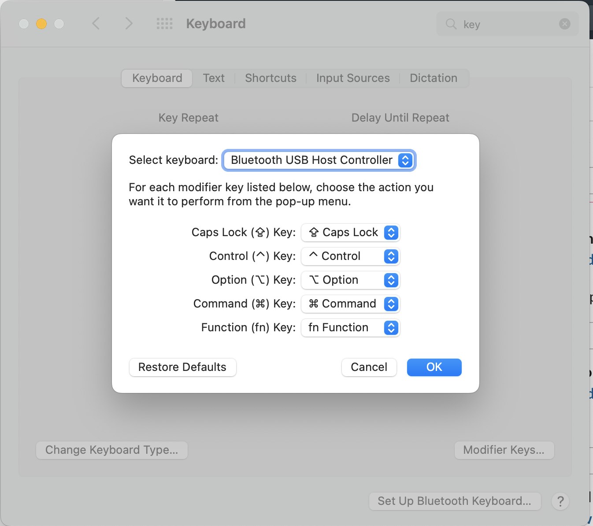This screenshot has height=526, width=593.
Task: Open the Command key action pop-up
Action: [x=350, y=304]
